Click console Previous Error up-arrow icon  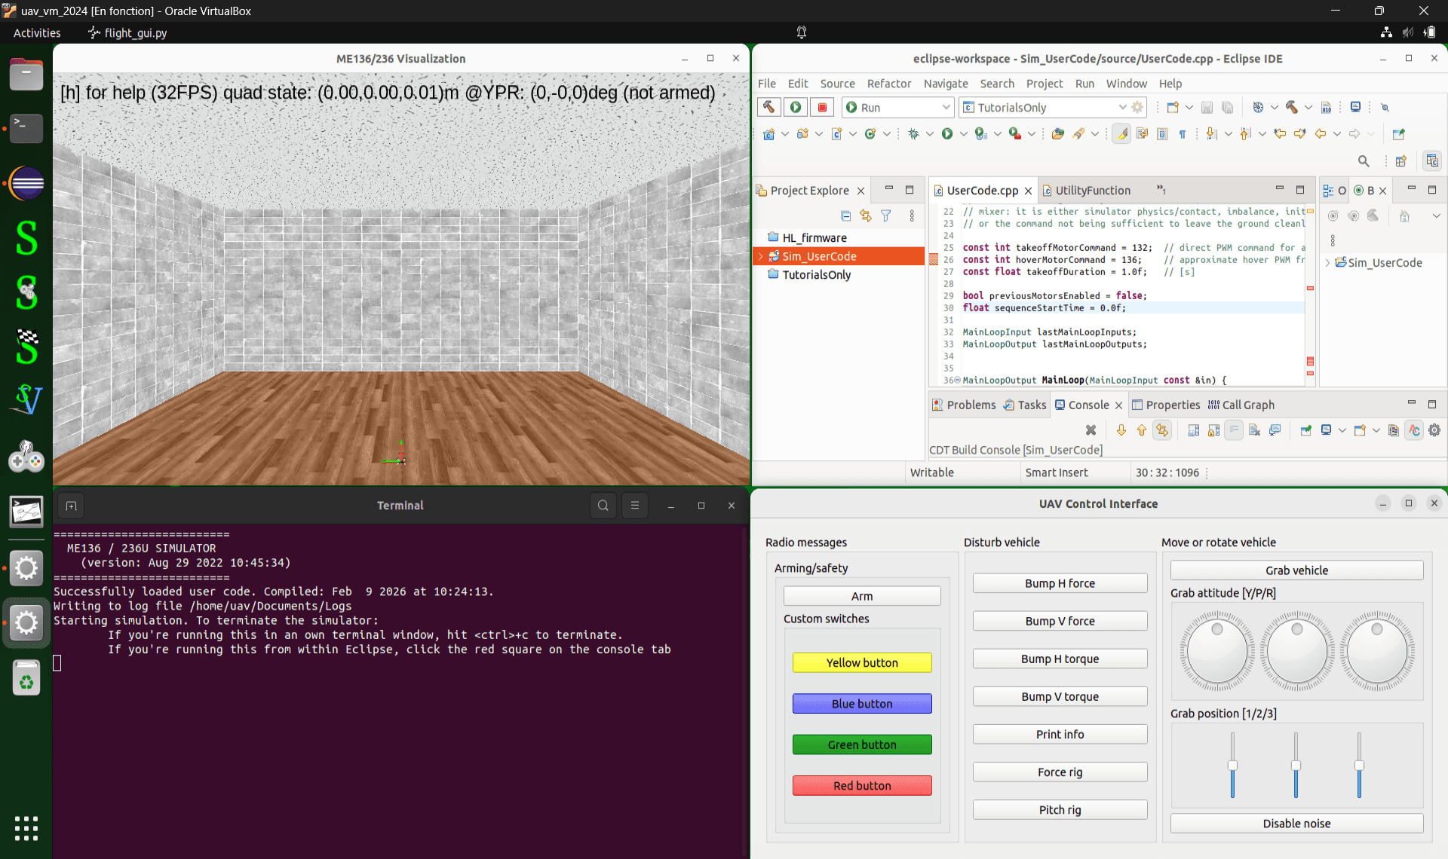pyautogui.click(x=1142, y=430)
